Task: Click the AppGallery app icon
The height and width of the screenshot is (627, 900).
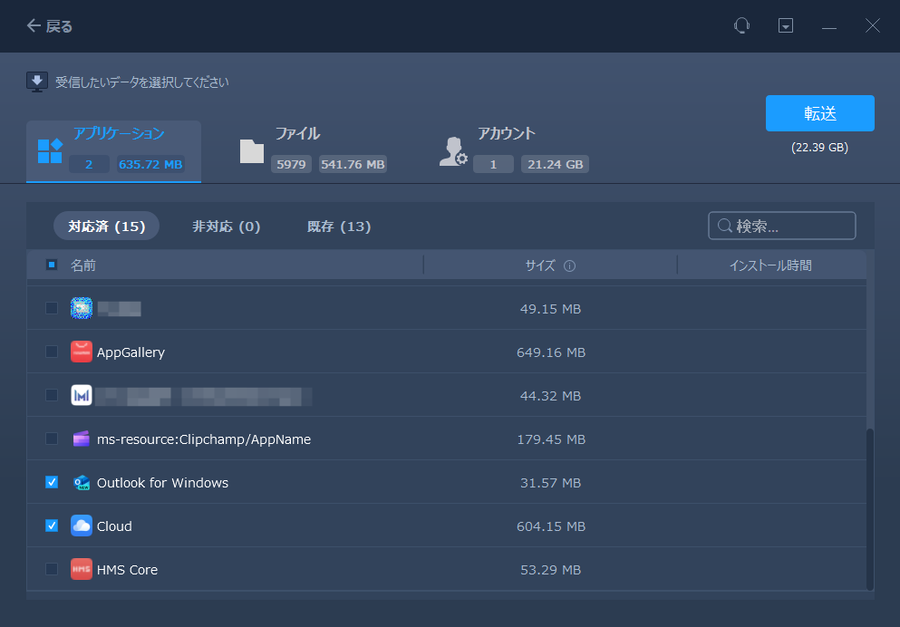Action: [82, 352]
